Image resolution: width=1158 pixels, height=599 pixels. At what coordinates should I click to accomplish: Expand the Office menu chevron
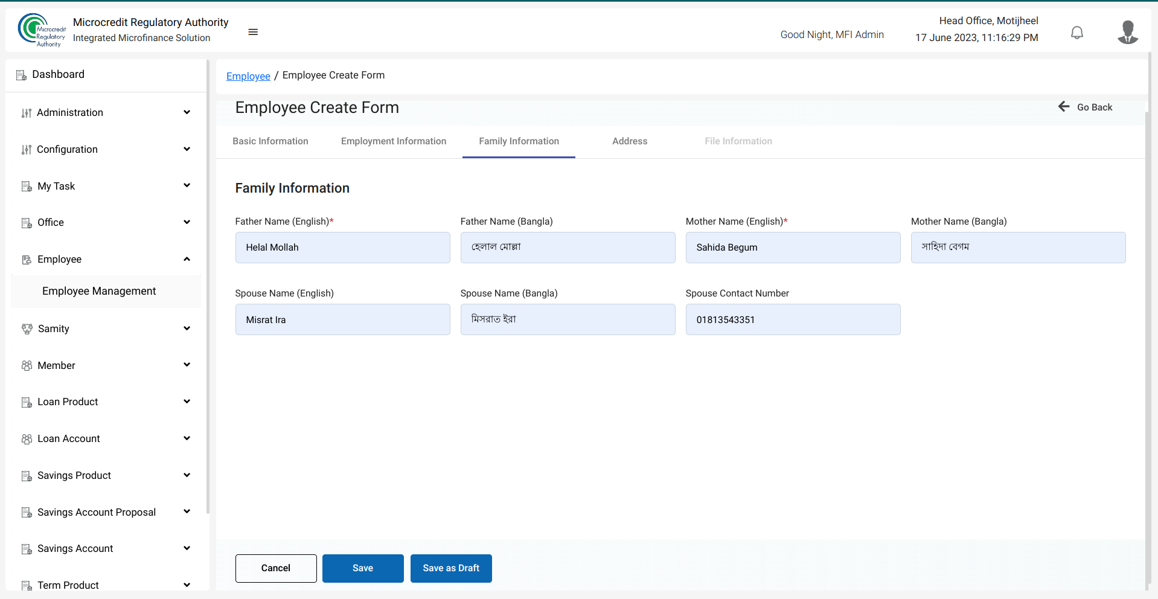pos(187,222)
